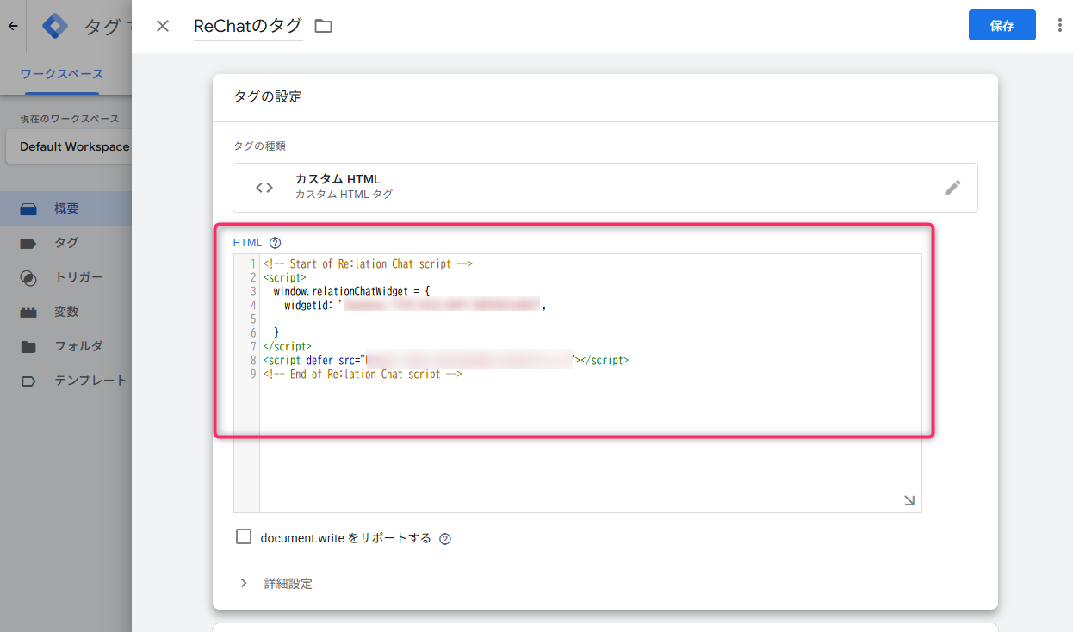Click the 'script defer src' code line
This screenshot has height=632, width=1073.
(x=446, y=360)
